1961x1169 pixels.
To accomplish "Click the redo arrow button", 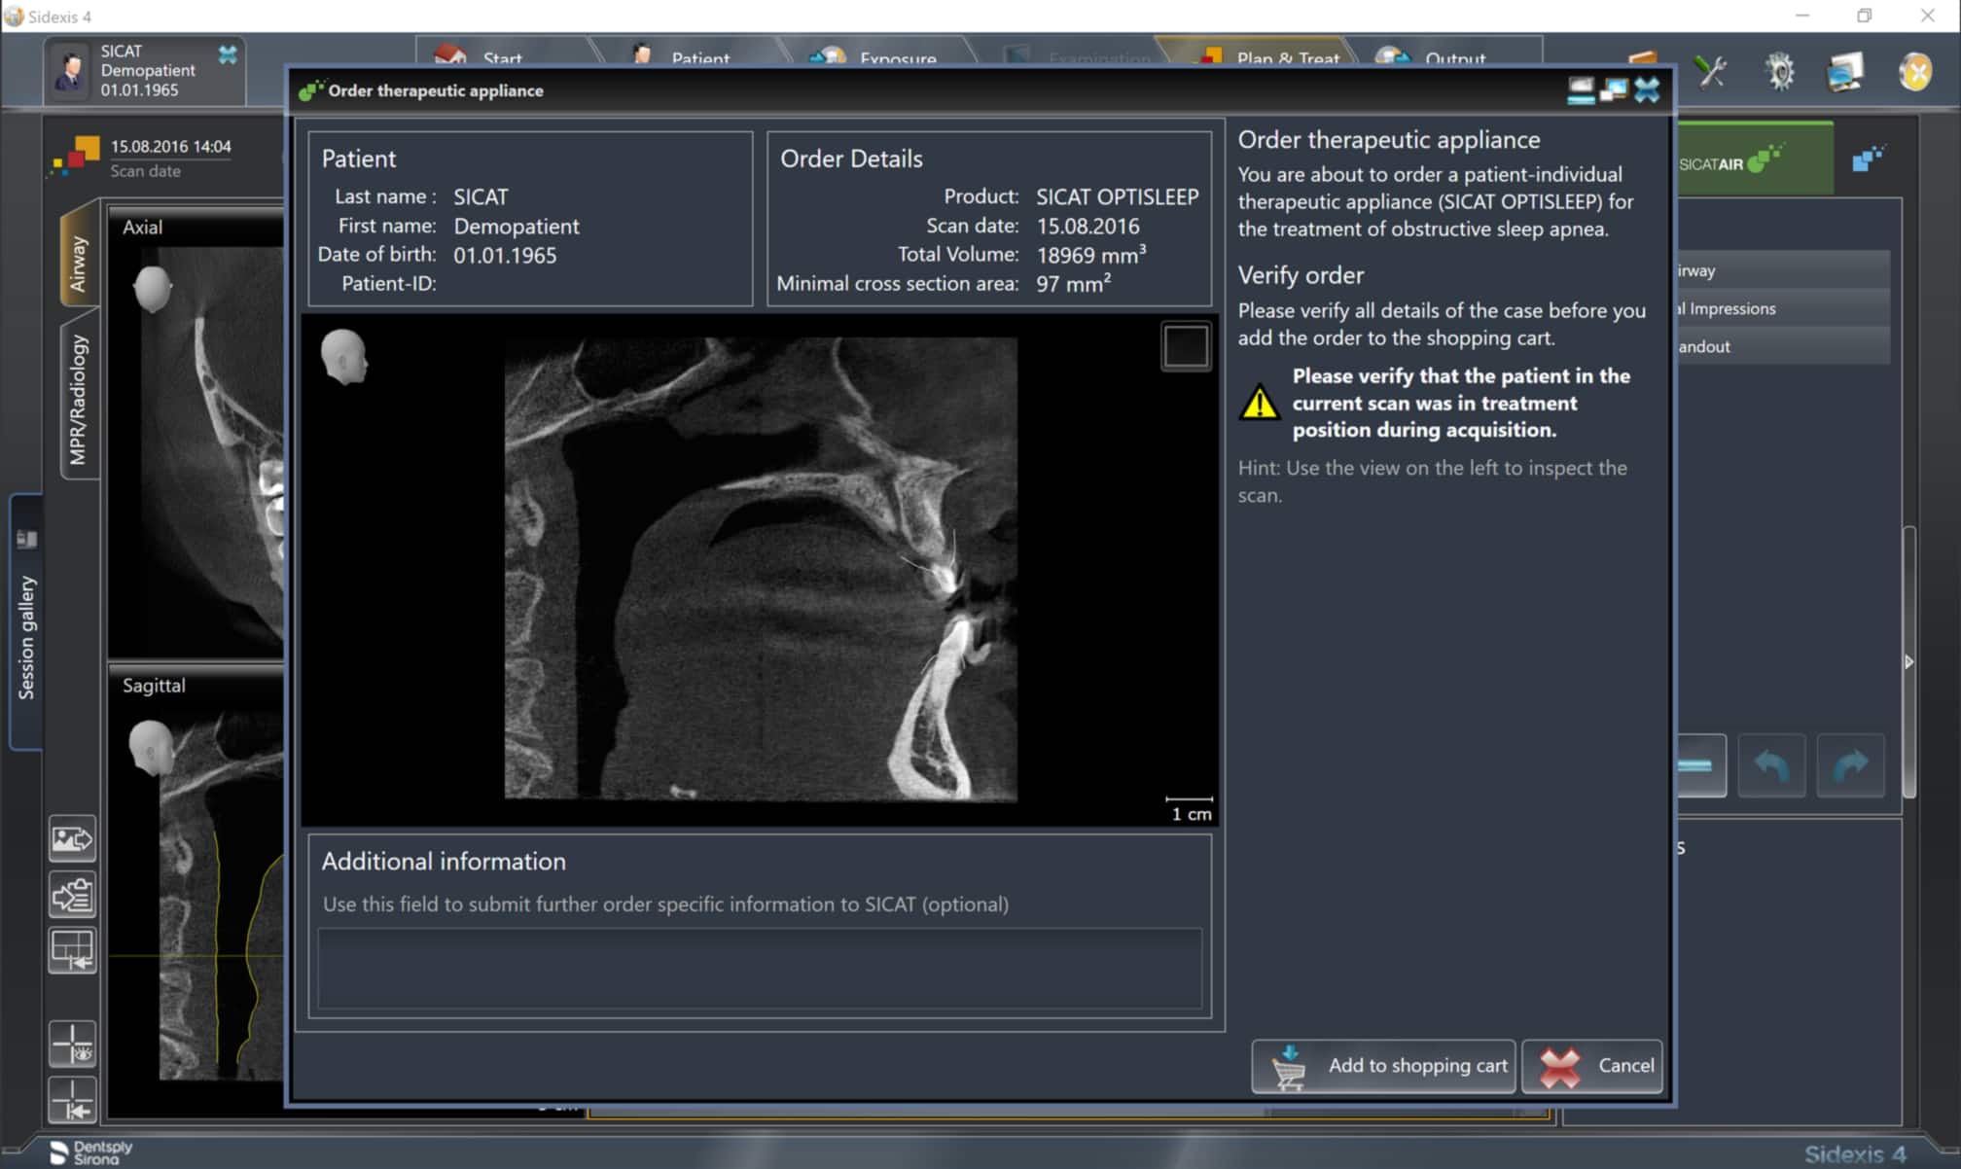I will click(x=1850, y=765).
